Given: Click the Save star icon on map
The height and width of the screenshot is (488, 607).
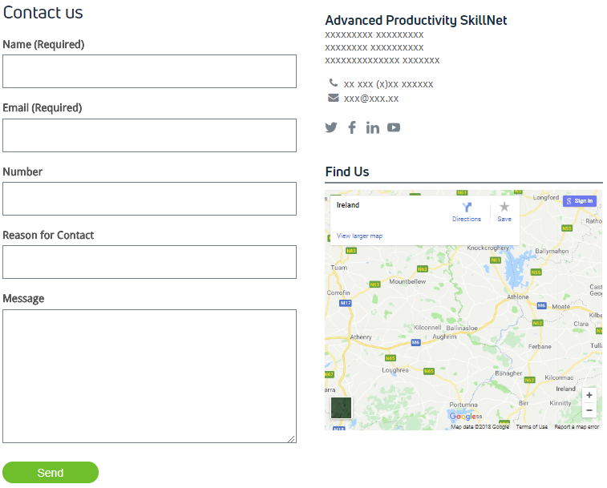Looking at the screenshot, I should pyautogui.click(x=504, y=207).
